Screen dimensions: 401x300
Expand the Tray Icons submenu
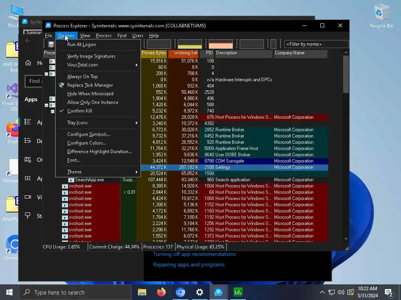[98, 123]
